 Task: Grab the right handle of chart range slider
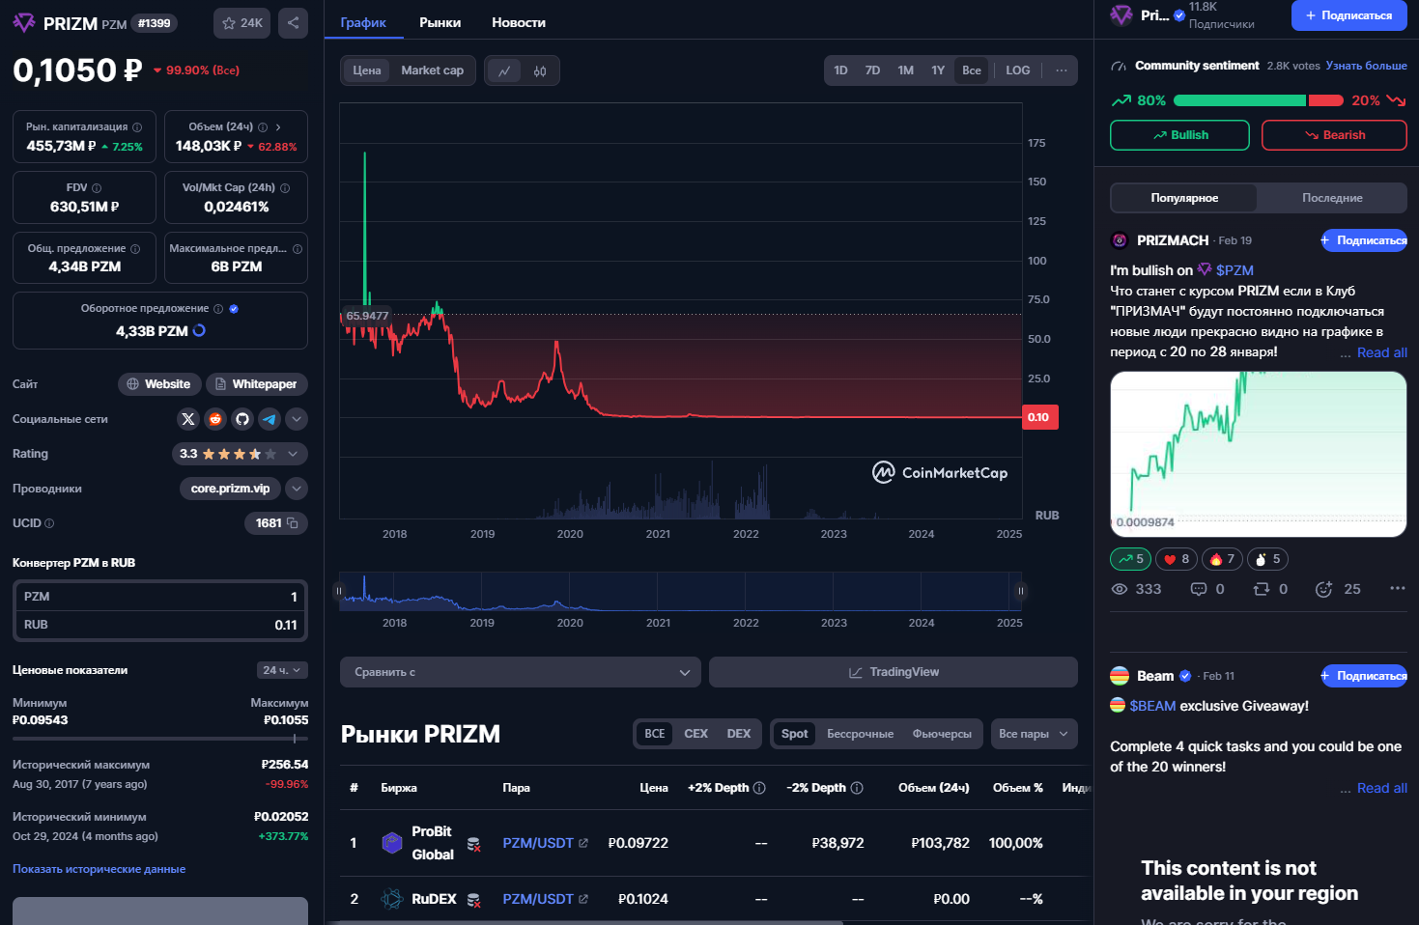tap(1021, 591)
